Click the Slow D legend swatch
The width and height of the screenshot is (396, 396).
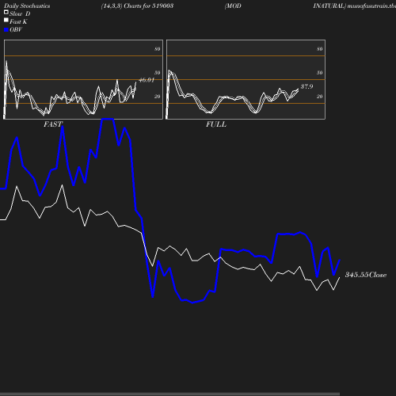click(x=6, y=12)
